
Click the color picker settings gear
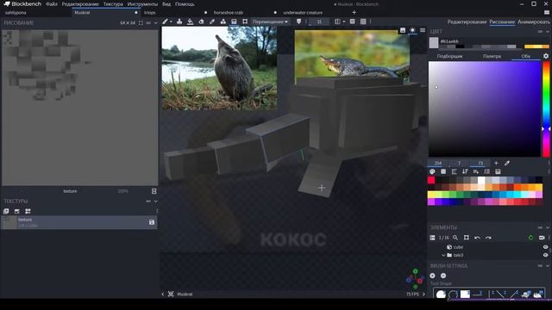click(546, 56)
